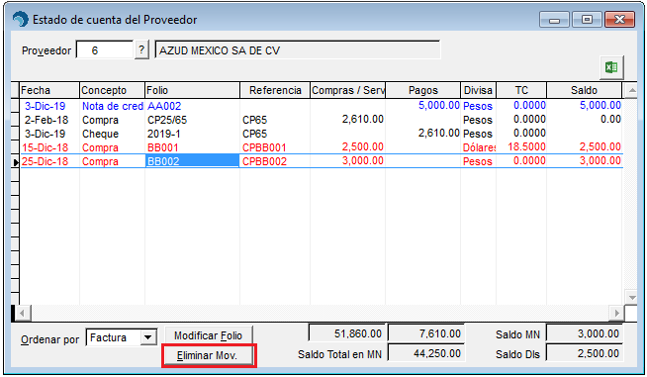Viewport: 647px width, 377px height.
Task: Click the Proveedor number field showing 6
Action: pyautogui.click(x=105, y=50)
